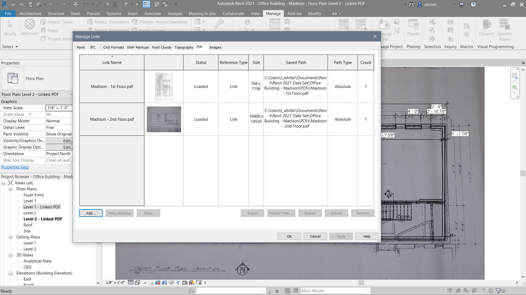Click the Visual Style cube icon
Viewport: 526px width, 295px height.
(x=137, y=282)
